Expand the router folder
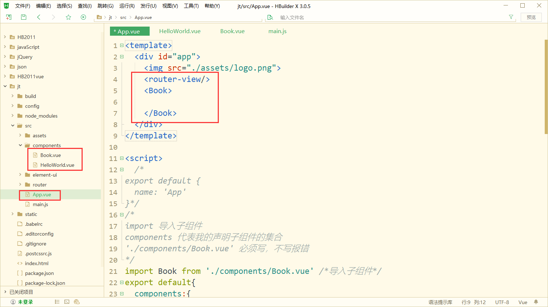Viewport: 548px width, 307px height. 20,185
